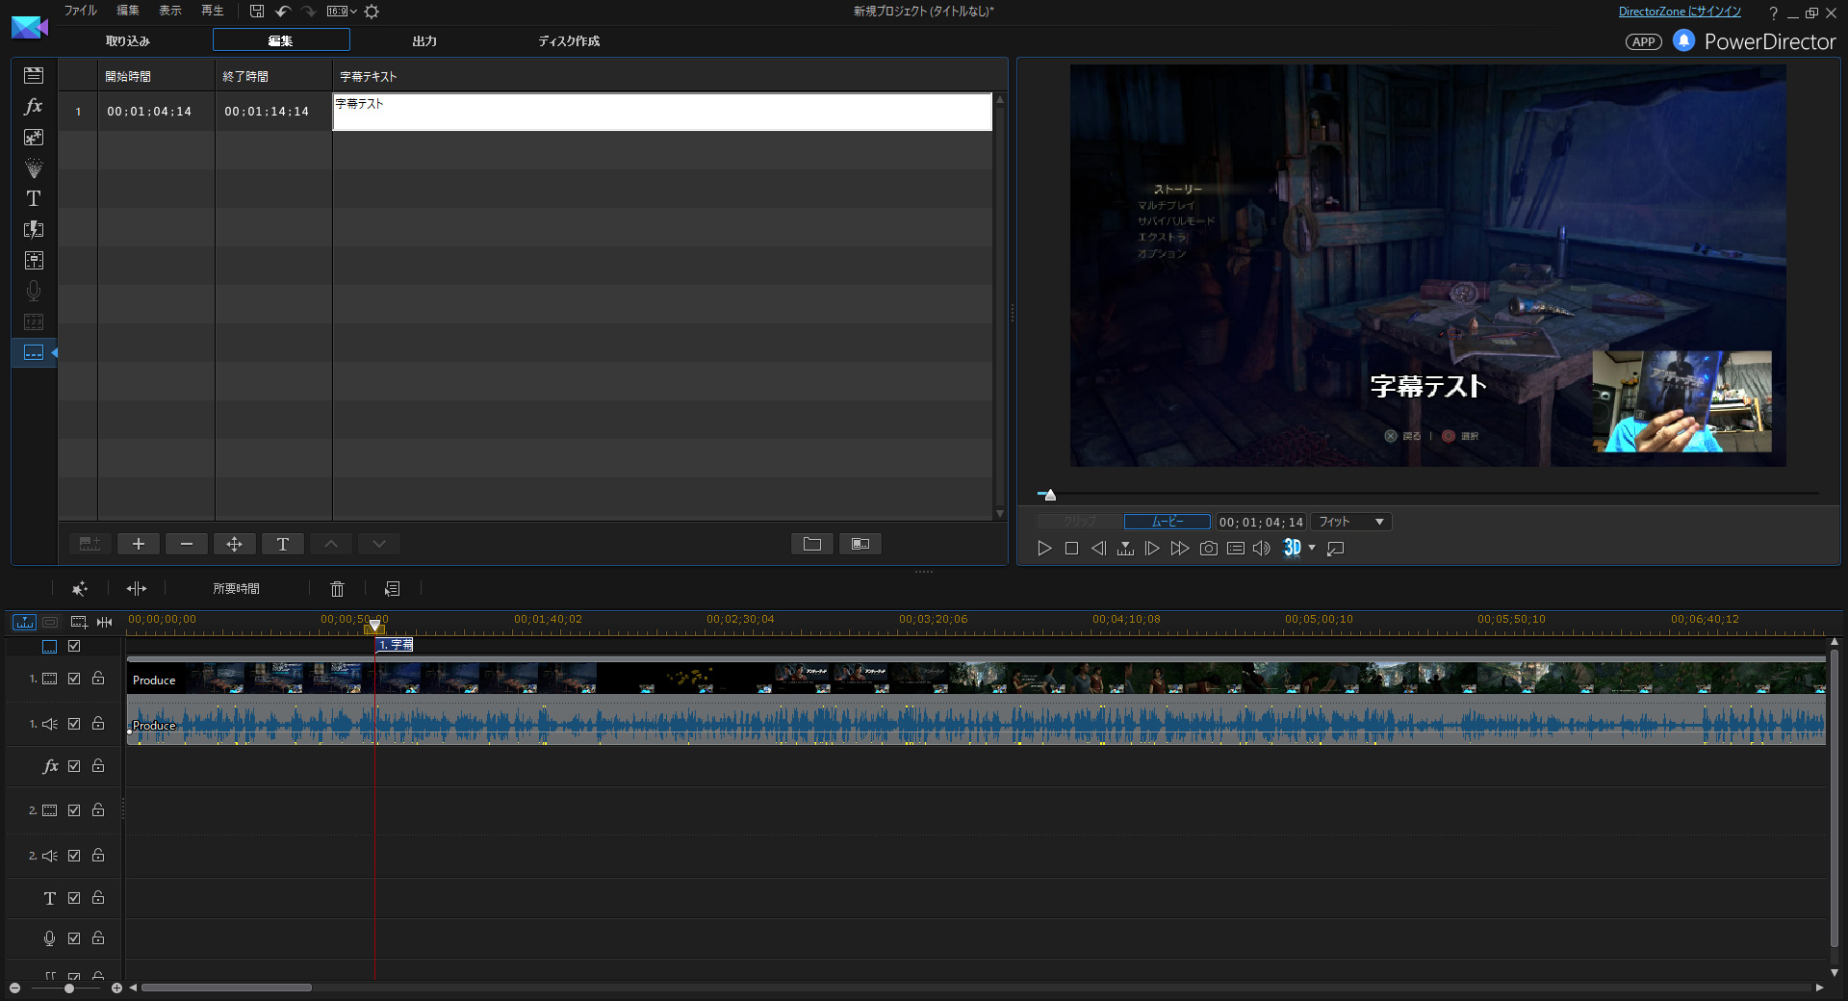Image resolution: width=1848 pixels, height=1001 pixels.
Task: Open the Transition Room
Action: [x=34, y=229]
